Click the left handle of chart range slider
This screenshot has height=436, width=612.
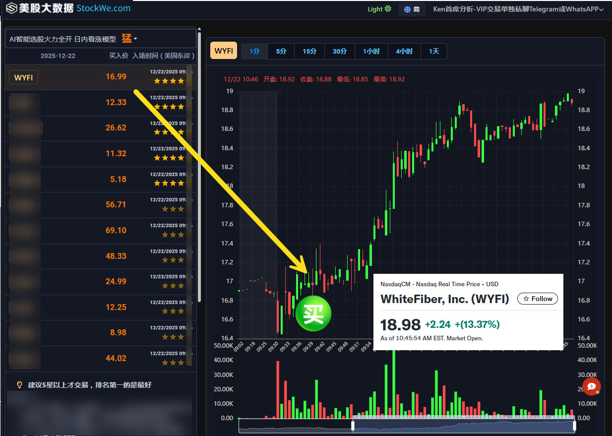353,426
